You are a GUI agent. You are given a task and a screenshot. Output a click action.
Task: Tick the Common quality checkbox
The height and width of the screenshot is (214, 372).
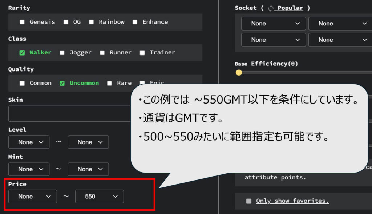coord(22,83)
